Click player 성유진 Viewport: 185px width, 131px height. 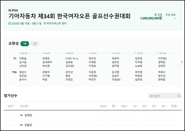(115, 62)
